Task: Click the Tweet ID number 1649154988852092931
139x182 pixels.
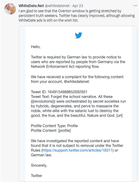Action: coord(67,92)
